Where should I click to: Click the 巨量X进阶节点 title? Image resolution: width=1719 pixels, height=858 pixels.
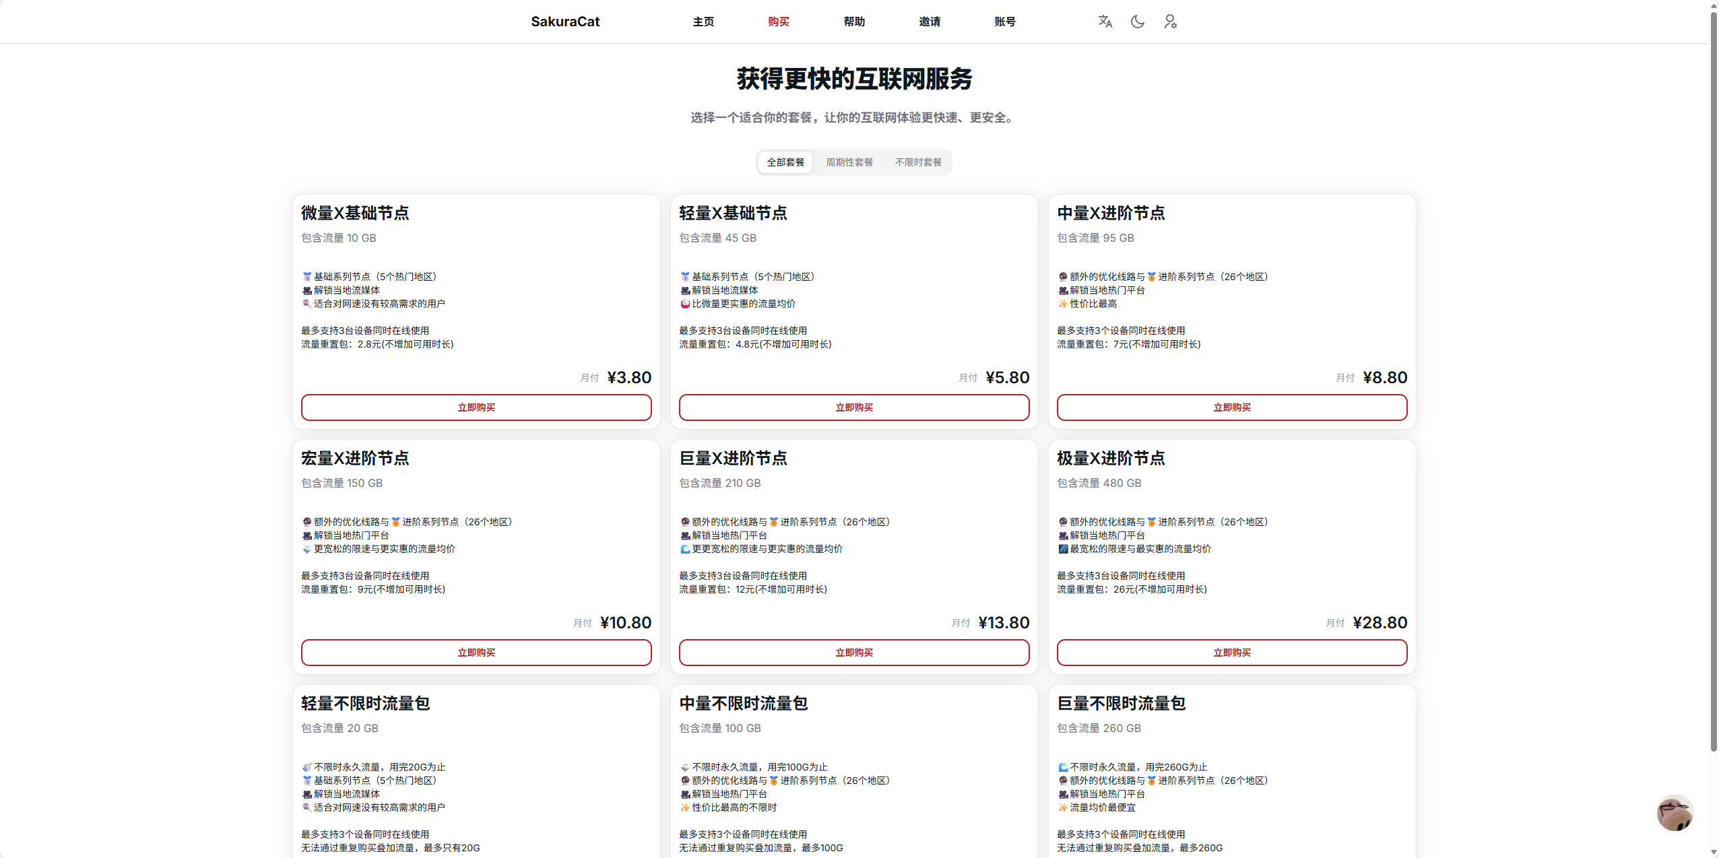point(733,459)
